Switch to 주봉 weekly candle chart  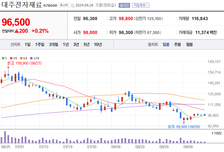point(178,45)
